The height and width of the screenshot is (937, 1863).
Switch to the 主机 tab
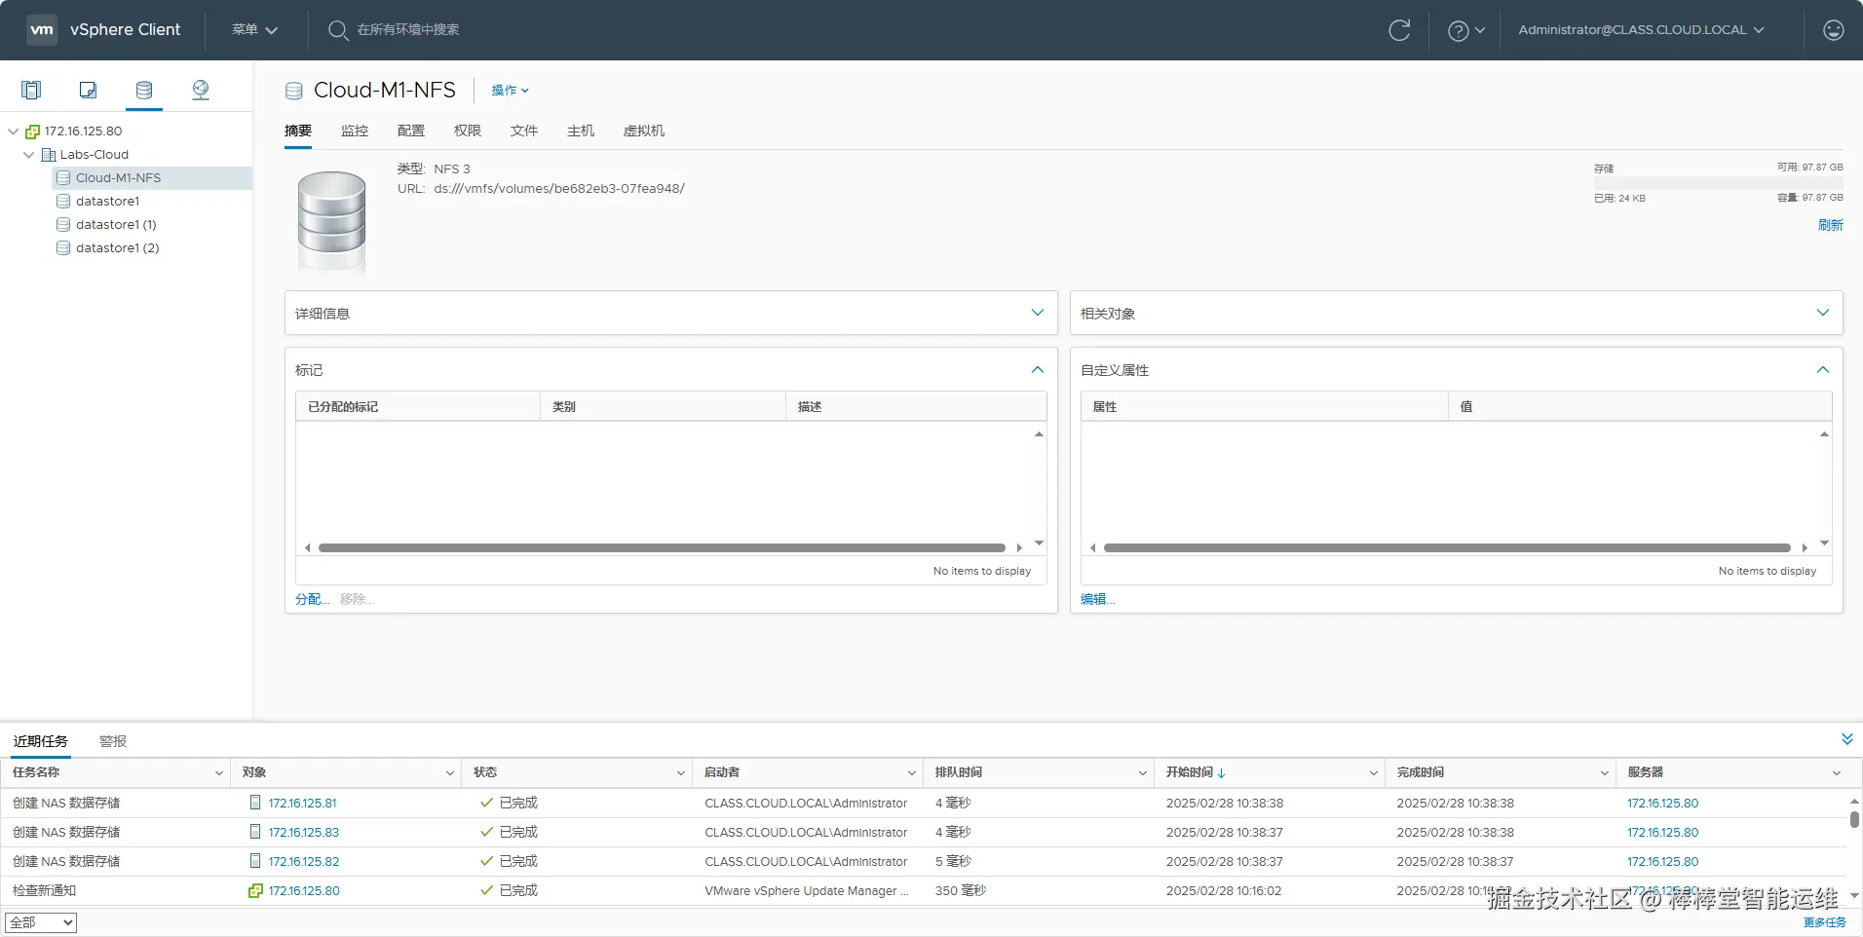(x=581, y=131)
